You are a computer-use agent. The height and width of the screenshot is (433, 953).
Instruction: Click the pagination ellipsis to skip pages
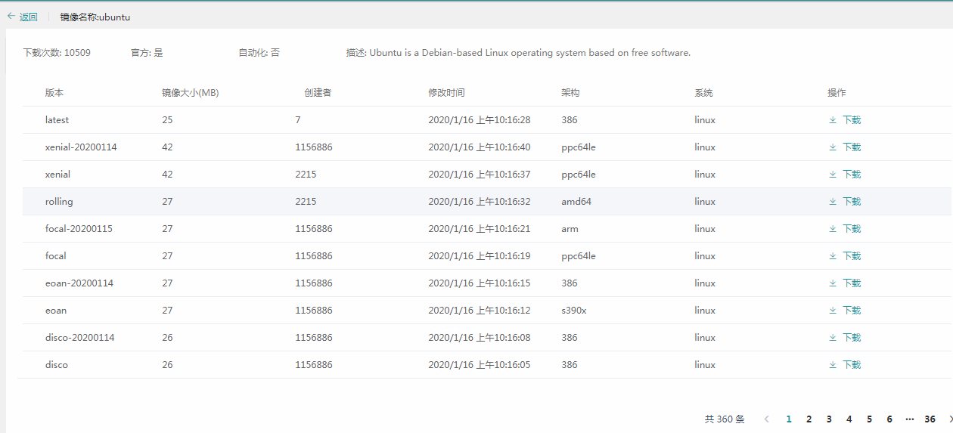click(x=909, y=419)
